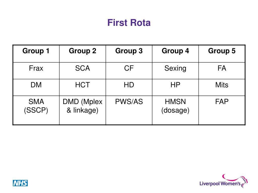Image resolution: width=258 pixels, height=193 pixels.
Task: Select the Group 3 column header
Action: 129,54
